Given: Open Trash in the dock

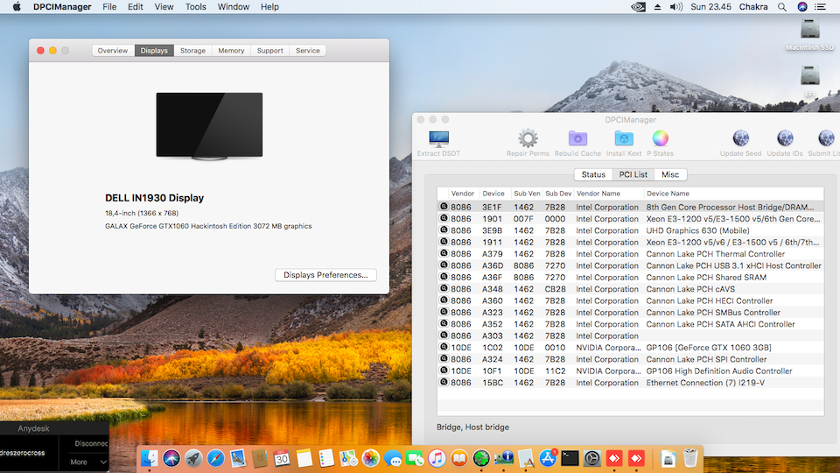Looking at the screenshot, I should pos(690,458).
